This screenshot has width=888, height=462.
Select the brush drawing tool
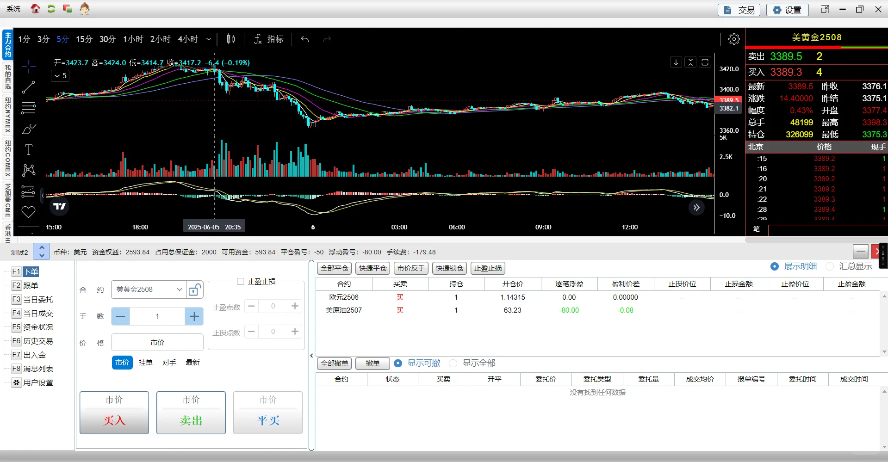[x=29, y=129]
